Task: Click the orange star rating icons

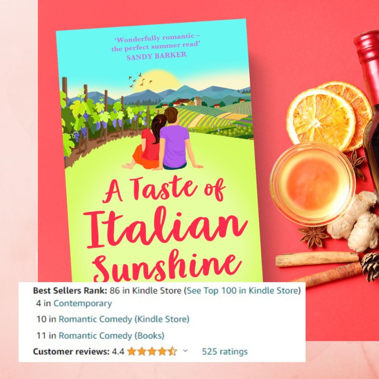Action: [x=152, y=351]
